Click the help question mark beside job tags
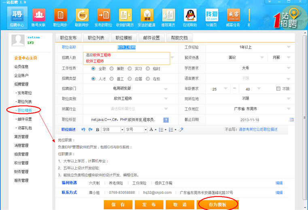Viewport: 308px width, 210px height. [166, 120]
